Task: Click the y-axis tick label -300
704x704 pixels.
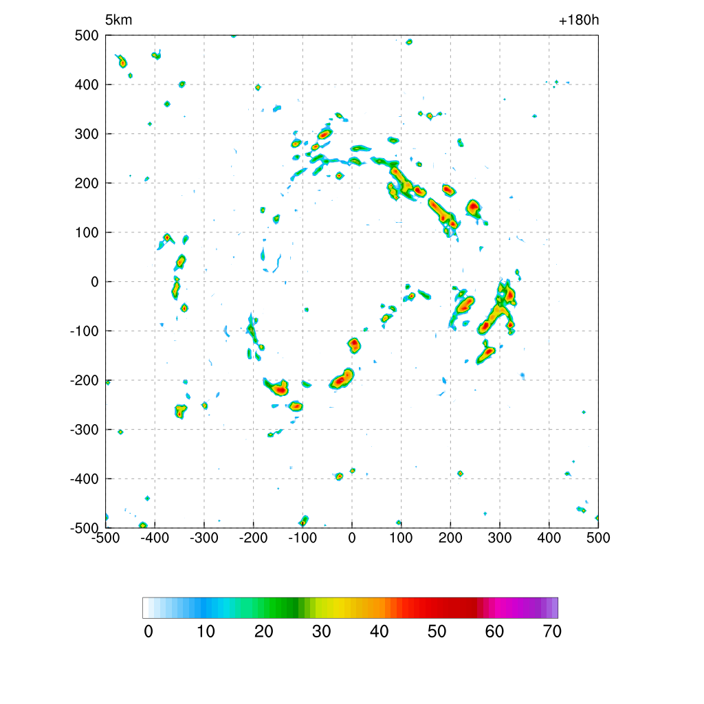Action: click(85, 430)
